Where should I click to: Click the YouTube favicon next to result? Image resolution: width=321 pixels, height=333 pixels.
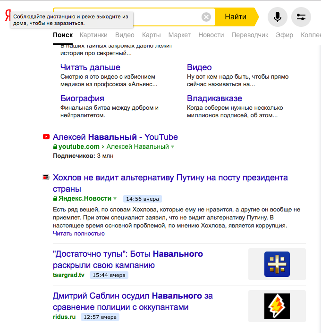46,137
